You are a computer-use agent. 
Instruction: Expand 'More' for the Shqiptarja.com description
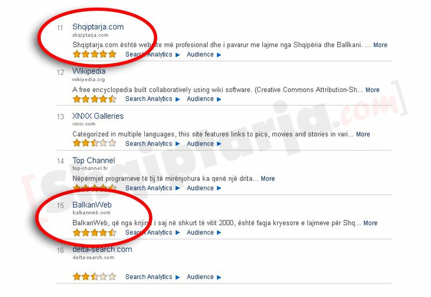pyautogui.click(x=380, y=45)
